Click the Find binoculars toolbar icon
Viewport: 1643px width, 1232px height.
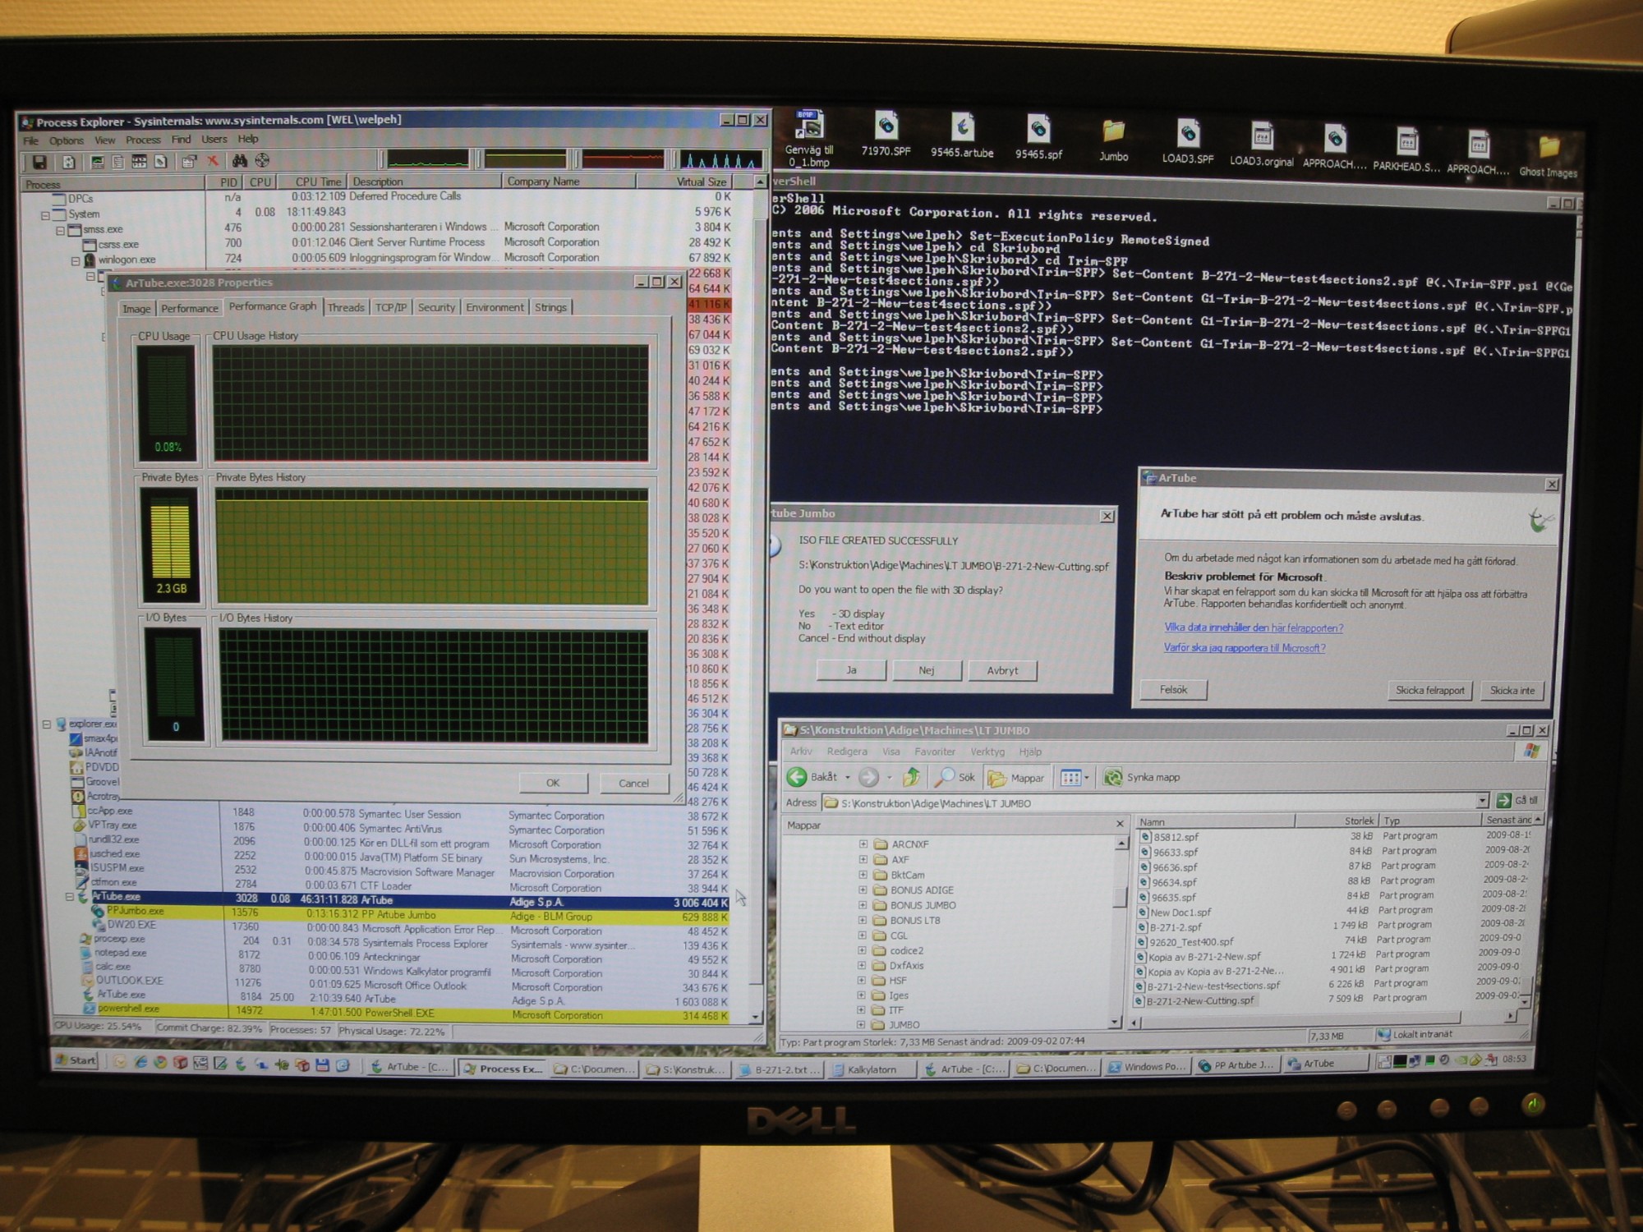point(240,161)
